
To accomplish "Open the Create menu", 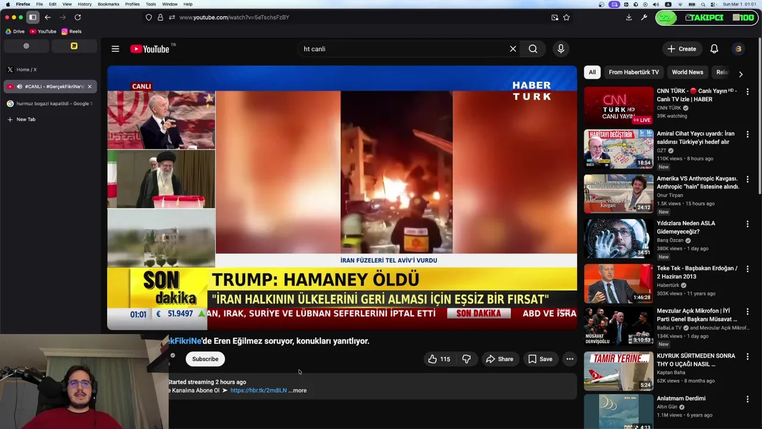I will coord(681,49).
